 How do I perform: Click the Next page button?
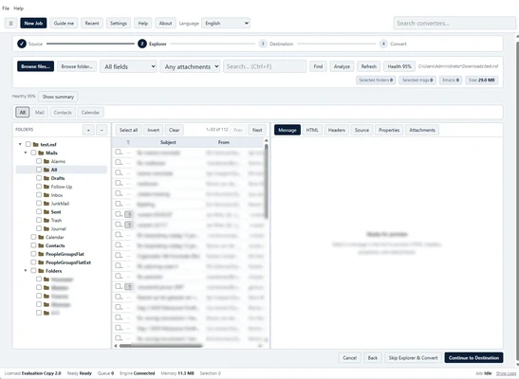257,130
